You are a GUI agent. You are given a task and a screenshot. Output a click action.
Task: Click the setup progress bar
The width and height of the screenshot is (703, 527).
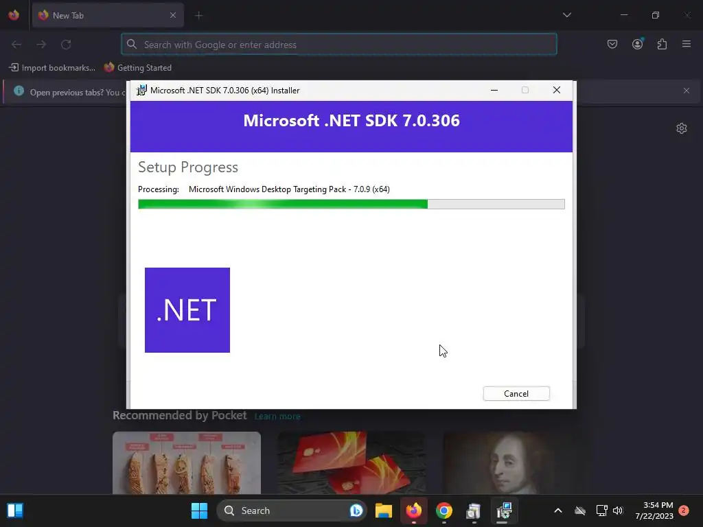pos(351,204)
